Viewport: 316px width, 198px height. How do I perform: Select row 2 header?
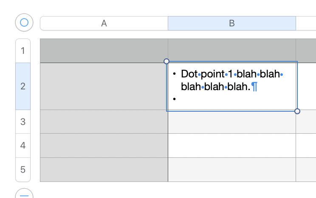click(x=23, y=86)
